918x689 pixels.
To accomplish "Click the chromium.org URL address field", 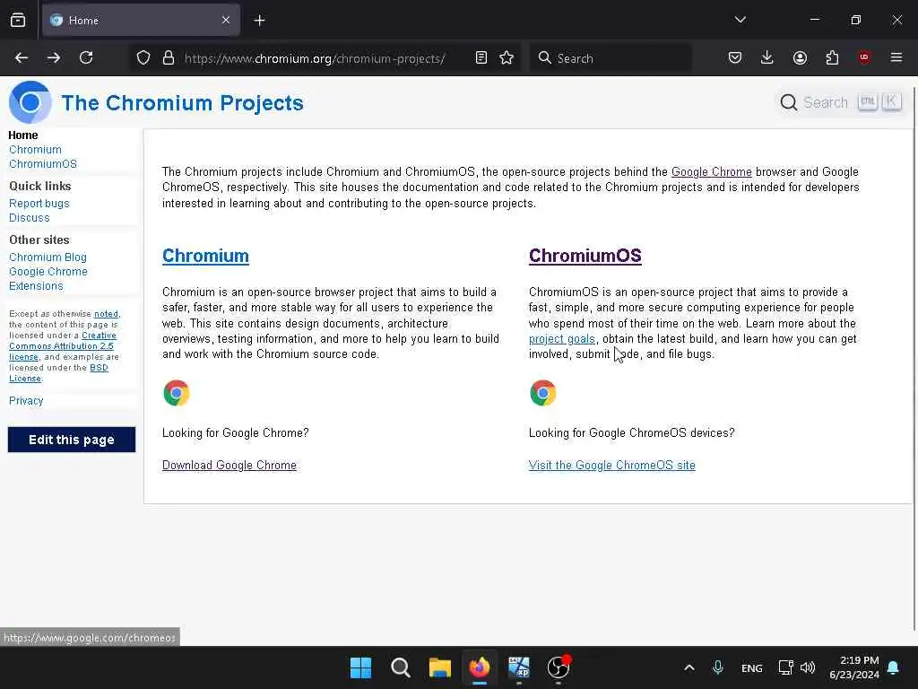I will coord(315,58).
